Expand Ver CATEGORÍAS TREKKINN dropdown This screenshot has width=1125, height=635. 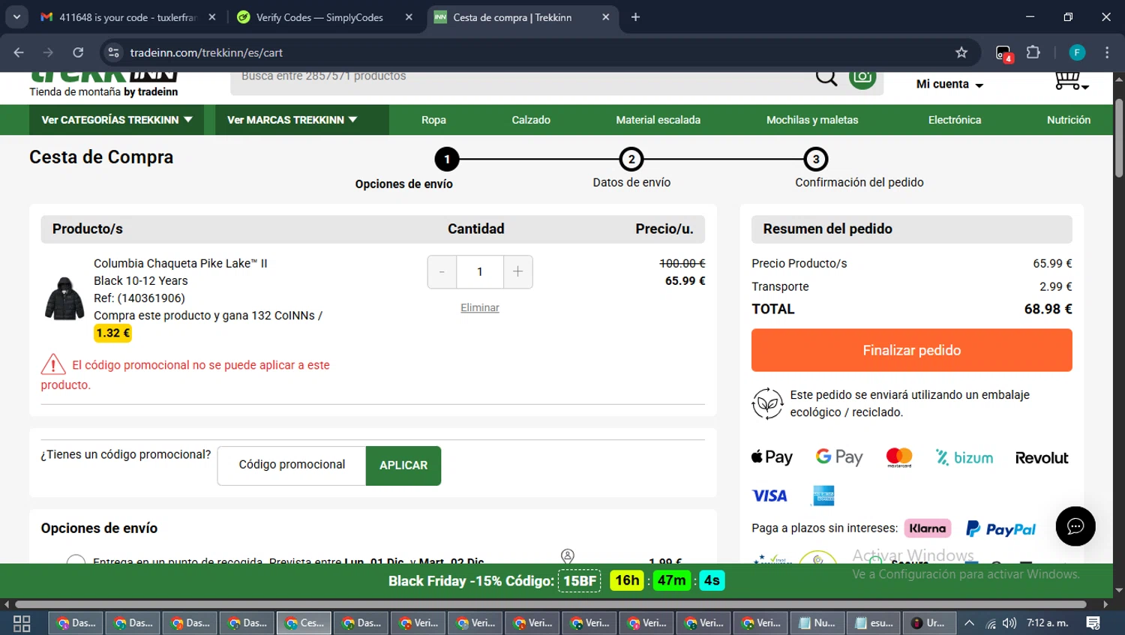(x=116, y=120)
